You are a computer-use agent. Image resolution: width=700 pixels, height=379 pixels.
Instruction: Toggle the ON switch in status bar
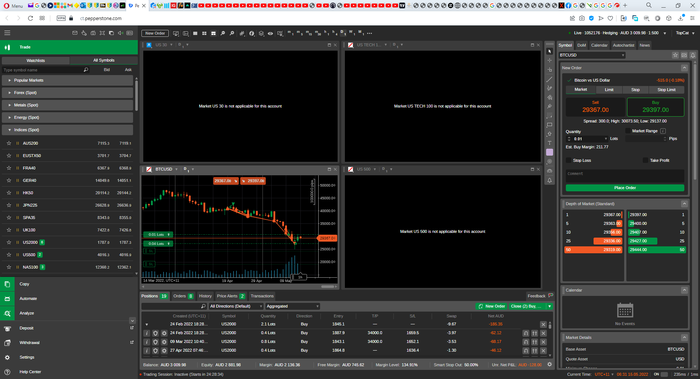click(x=664, y=374)
